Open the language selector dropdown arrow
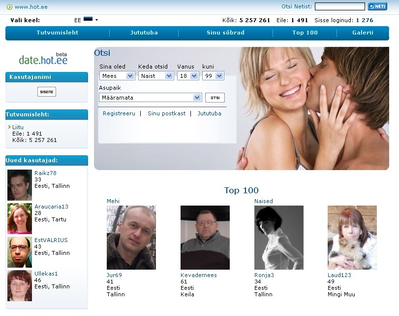 [97, 20]
